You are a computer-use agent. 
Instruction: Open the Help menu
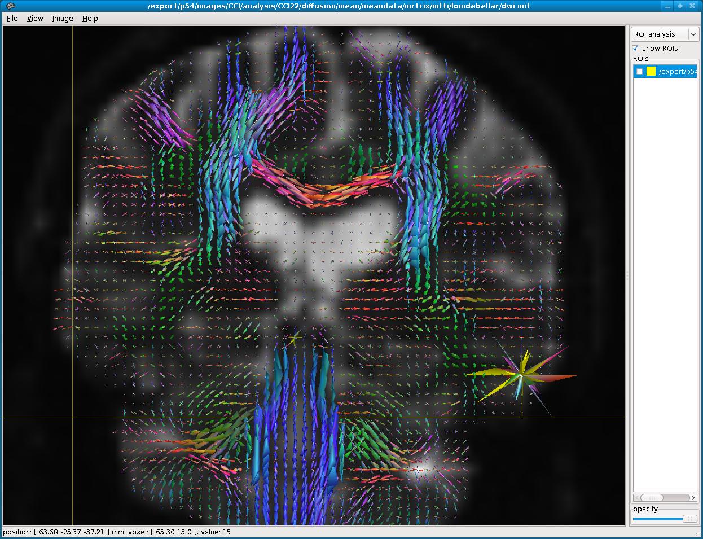click(90, 19)
